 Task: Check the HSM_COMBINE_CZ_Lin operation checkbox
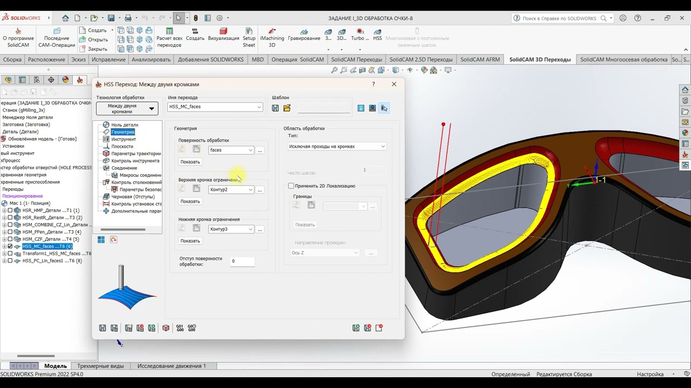tap(10, 225)
